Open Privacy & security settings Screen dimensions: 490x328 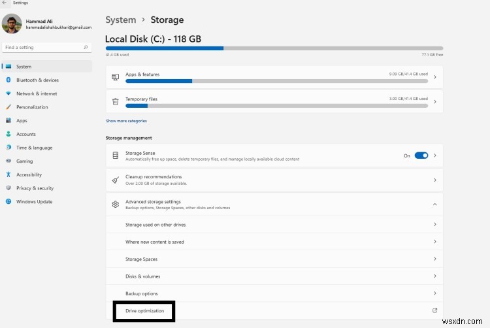(47, 188)
